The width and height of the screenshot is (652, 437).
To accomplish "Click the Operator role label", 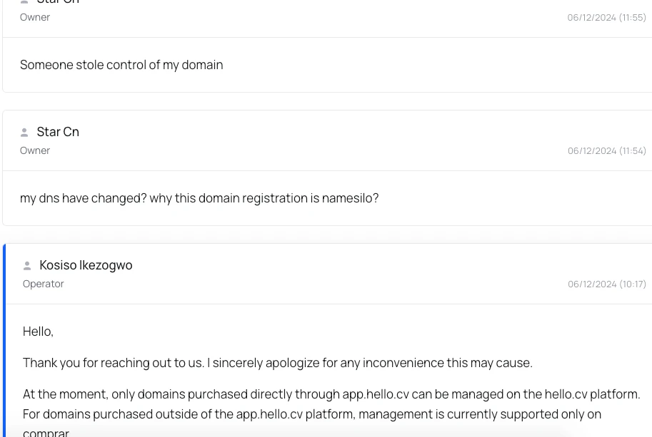I will point(43,284).
